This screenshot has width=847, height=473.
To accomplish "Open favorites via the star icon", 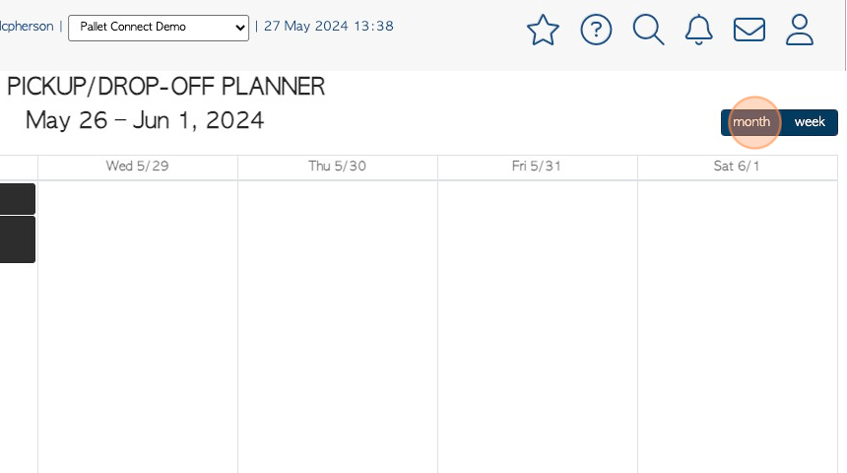I will coord(543,30).
